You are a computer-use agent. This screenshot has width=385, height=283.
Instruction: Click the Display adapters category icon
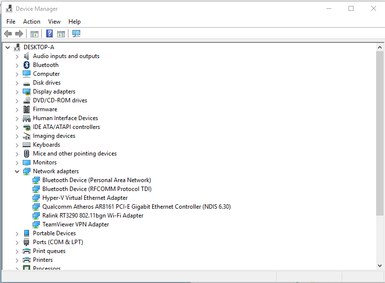coord(27,92)
